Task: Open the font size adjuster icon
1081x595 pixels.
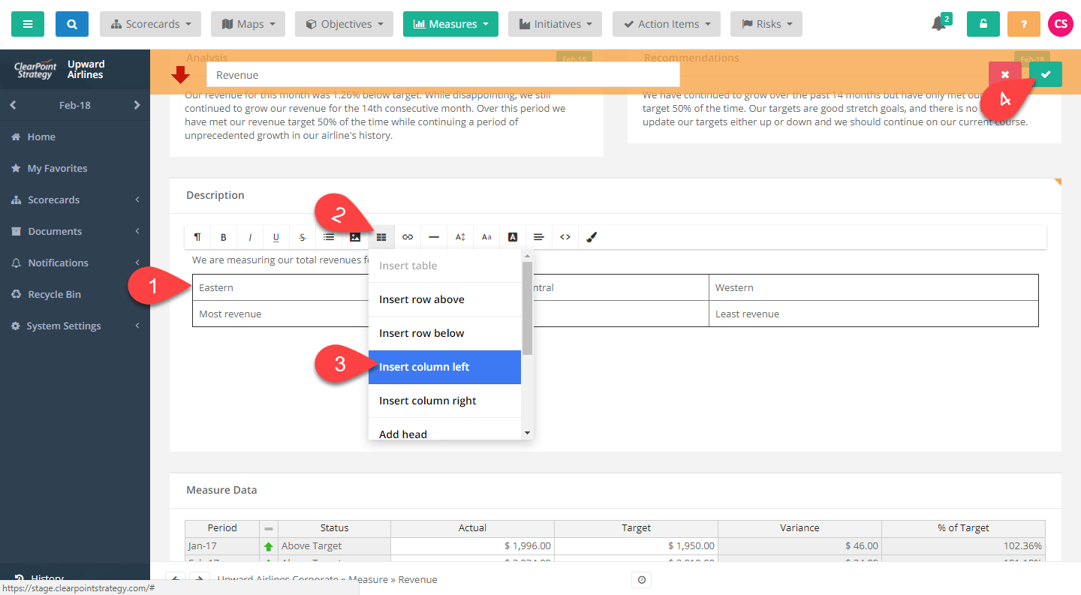Action: tap(459, 236)
